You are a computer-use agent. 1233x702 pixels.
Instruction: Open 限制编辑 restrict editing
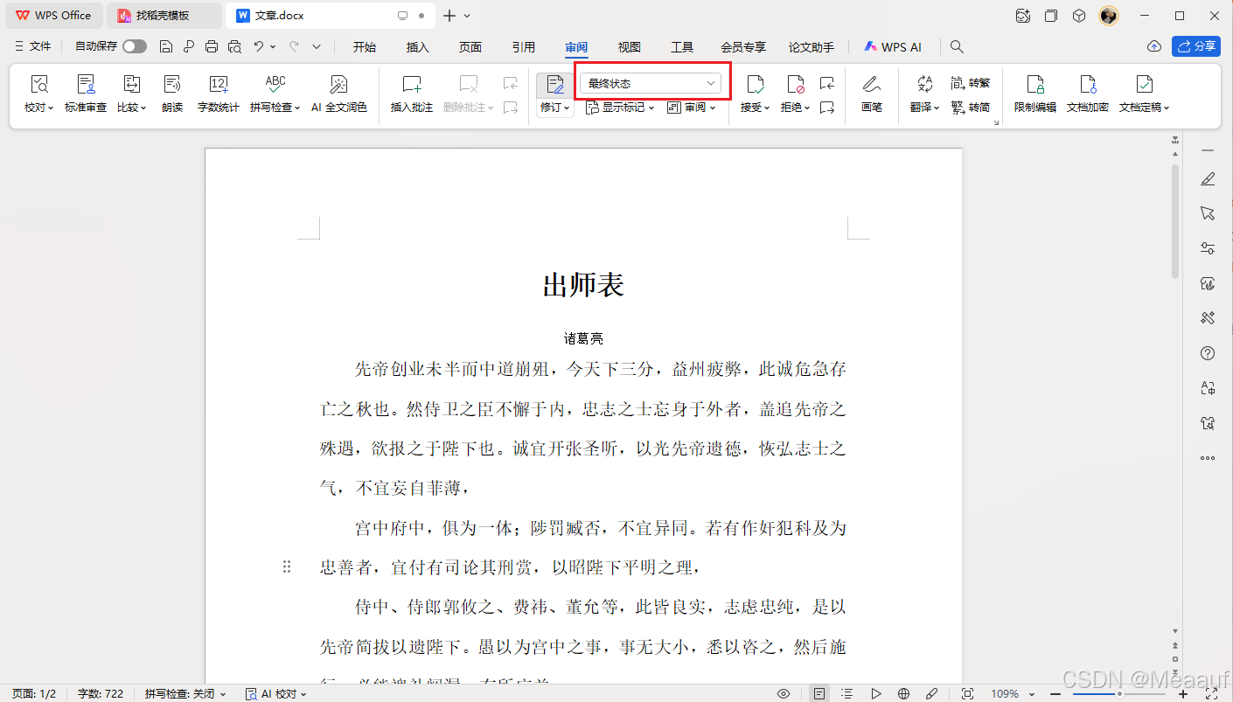pos(1035,94)
